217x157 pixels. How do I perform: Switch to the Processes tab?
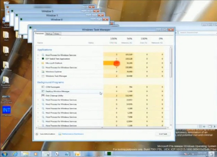point(39,34)
